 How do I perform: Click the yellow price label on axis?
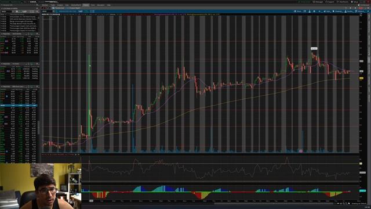coord(361,78)
